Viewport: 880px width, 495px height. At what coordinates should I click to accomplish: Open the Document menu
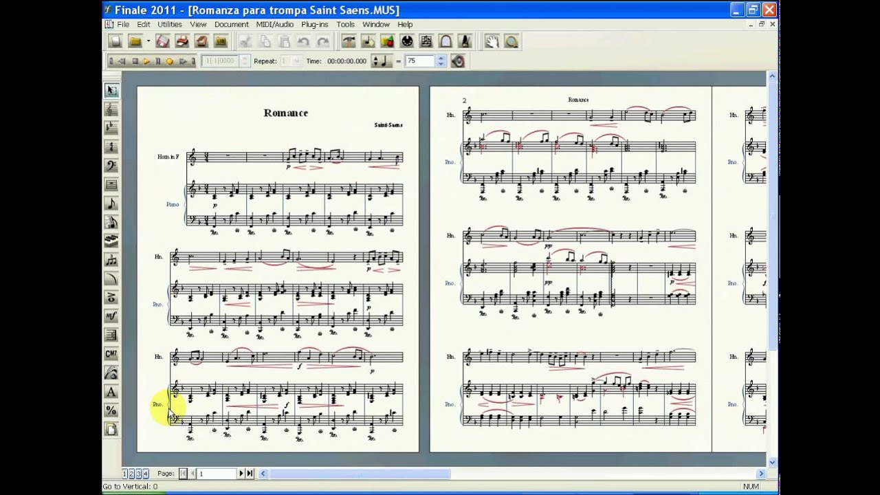click(231, 24)
